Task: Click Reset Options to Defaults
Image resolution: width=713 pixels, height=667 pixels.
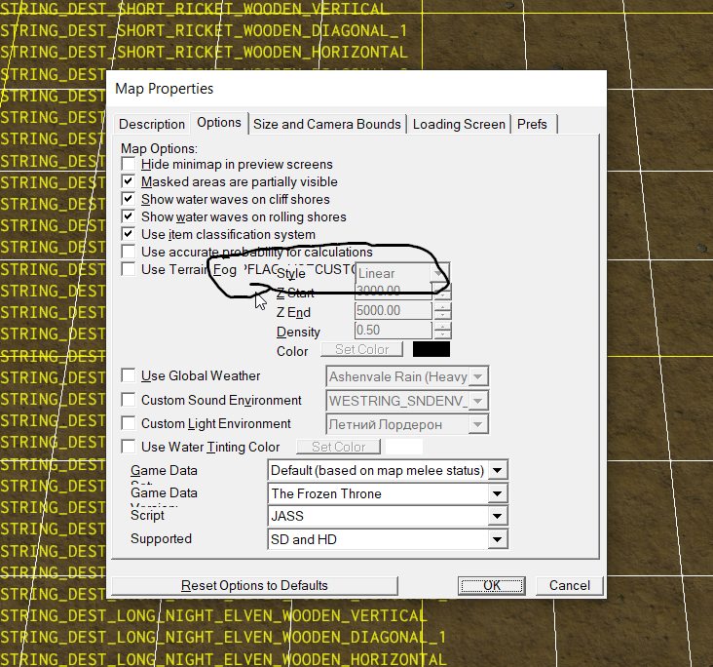Action: coord(254,585)
